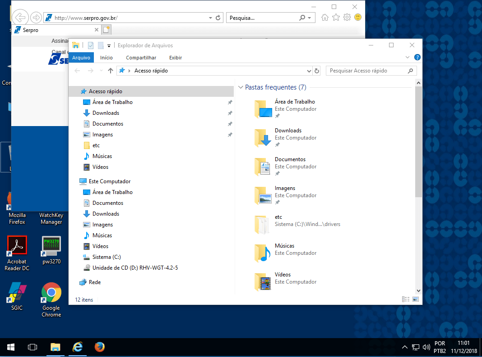Switch to large thumbnails view icon
The height and width of the screenshot is (357, 482).
[x=416, y=299]
